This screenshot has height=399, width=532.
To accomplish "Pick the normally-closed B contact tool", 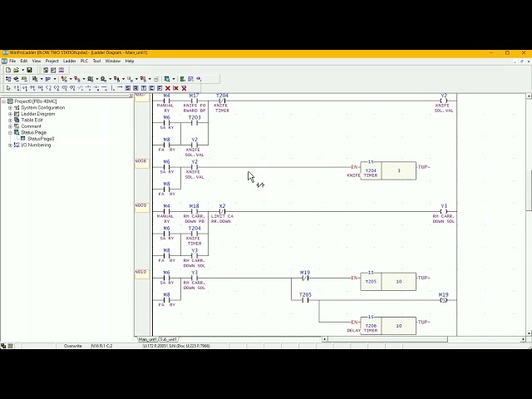I will [x=24, y=88].
